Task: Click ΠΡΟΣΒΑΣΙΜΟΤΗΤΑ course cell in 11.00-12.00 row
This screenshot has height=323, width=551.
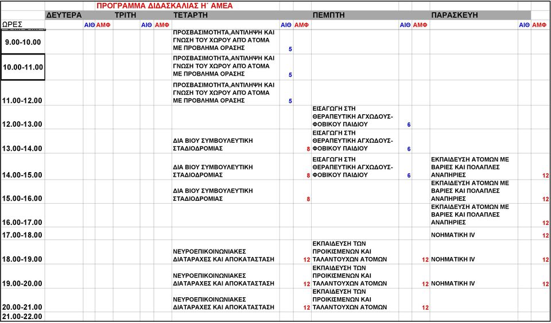Action: click(x=226, y=93)
